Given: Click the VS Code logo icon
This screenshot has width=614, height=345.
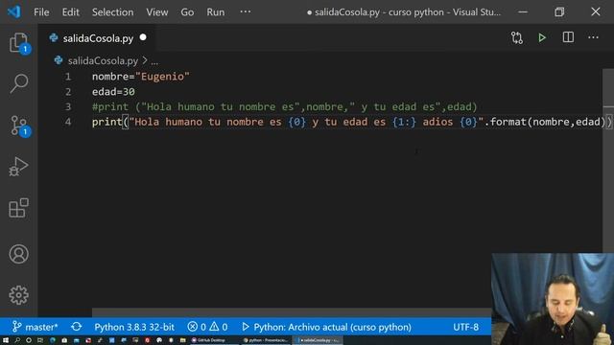Looking at the screenshot, I should pos(14,11).
